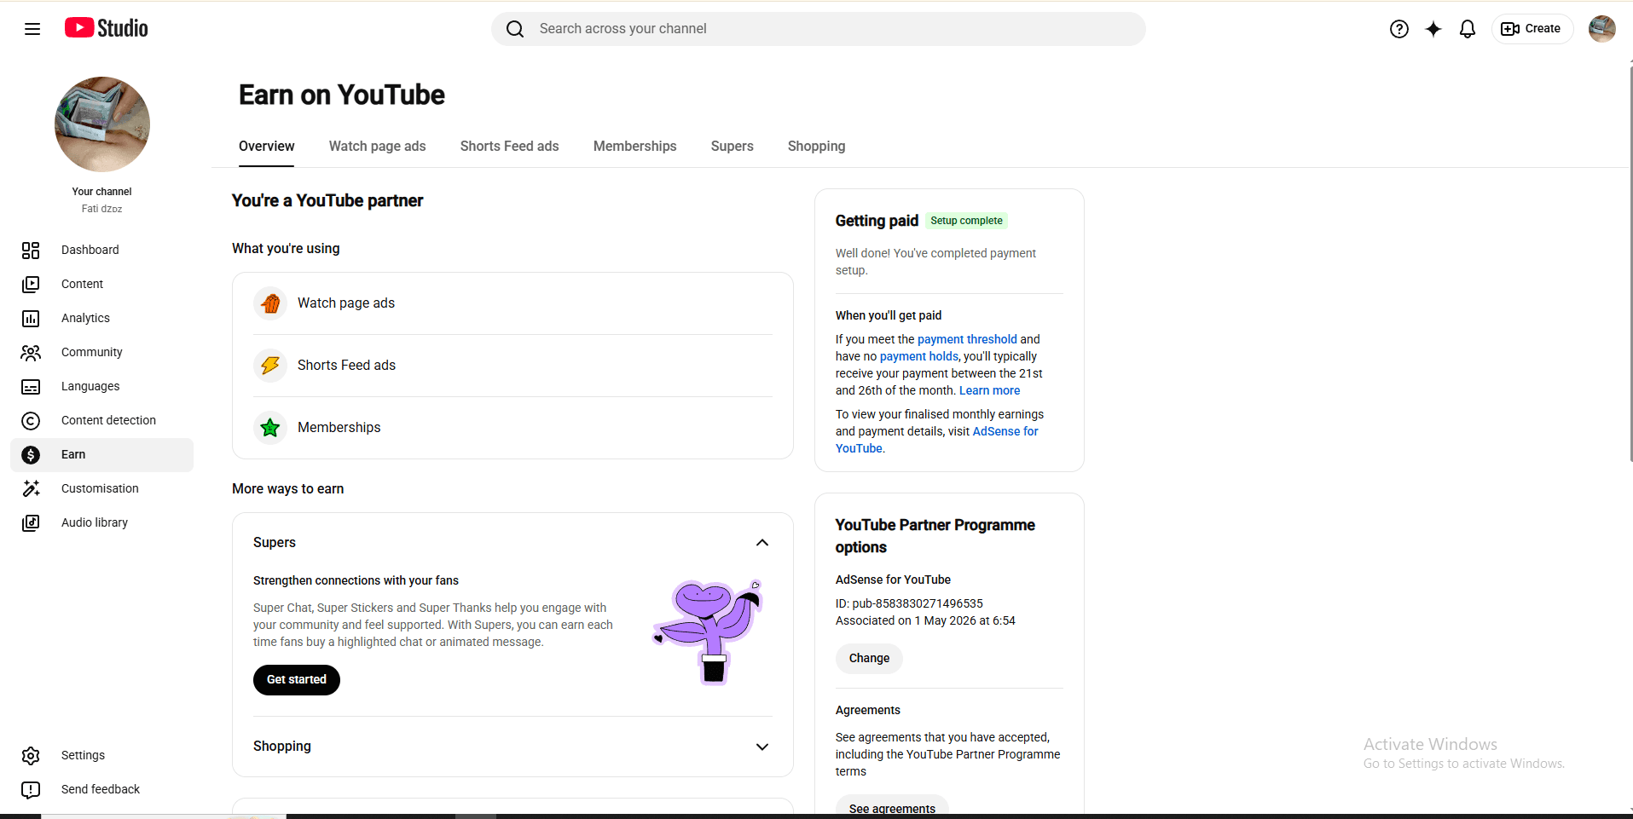Screen dimensions: 1633x819
Task: Click the Learn more link
Action: click(x=989, y=390)
